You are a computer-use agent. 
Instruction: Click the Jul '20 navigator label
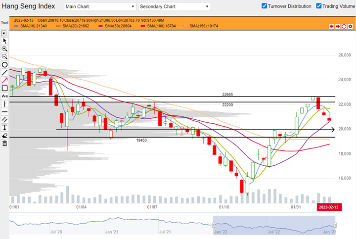coord(56,232)
